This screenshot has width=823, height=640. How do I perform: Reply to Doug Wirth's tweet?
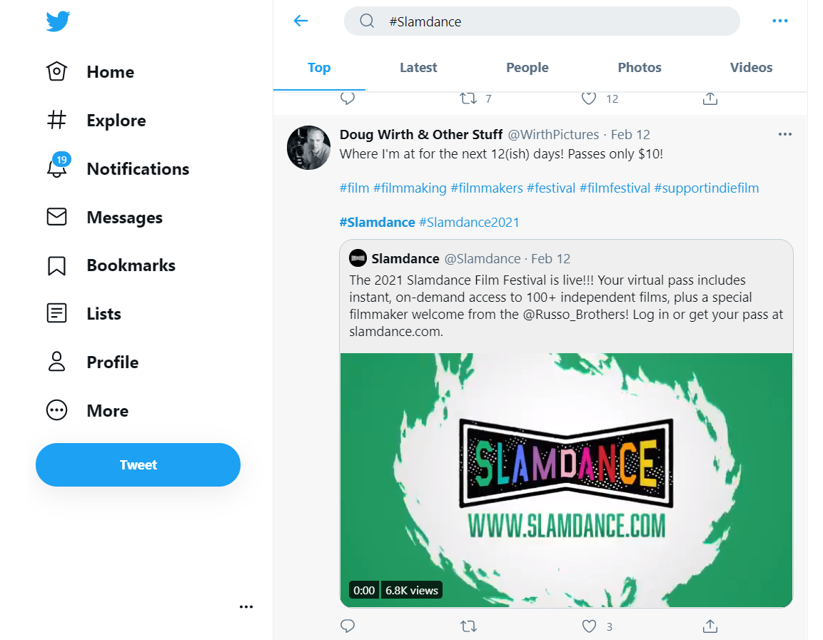point(348,626)
